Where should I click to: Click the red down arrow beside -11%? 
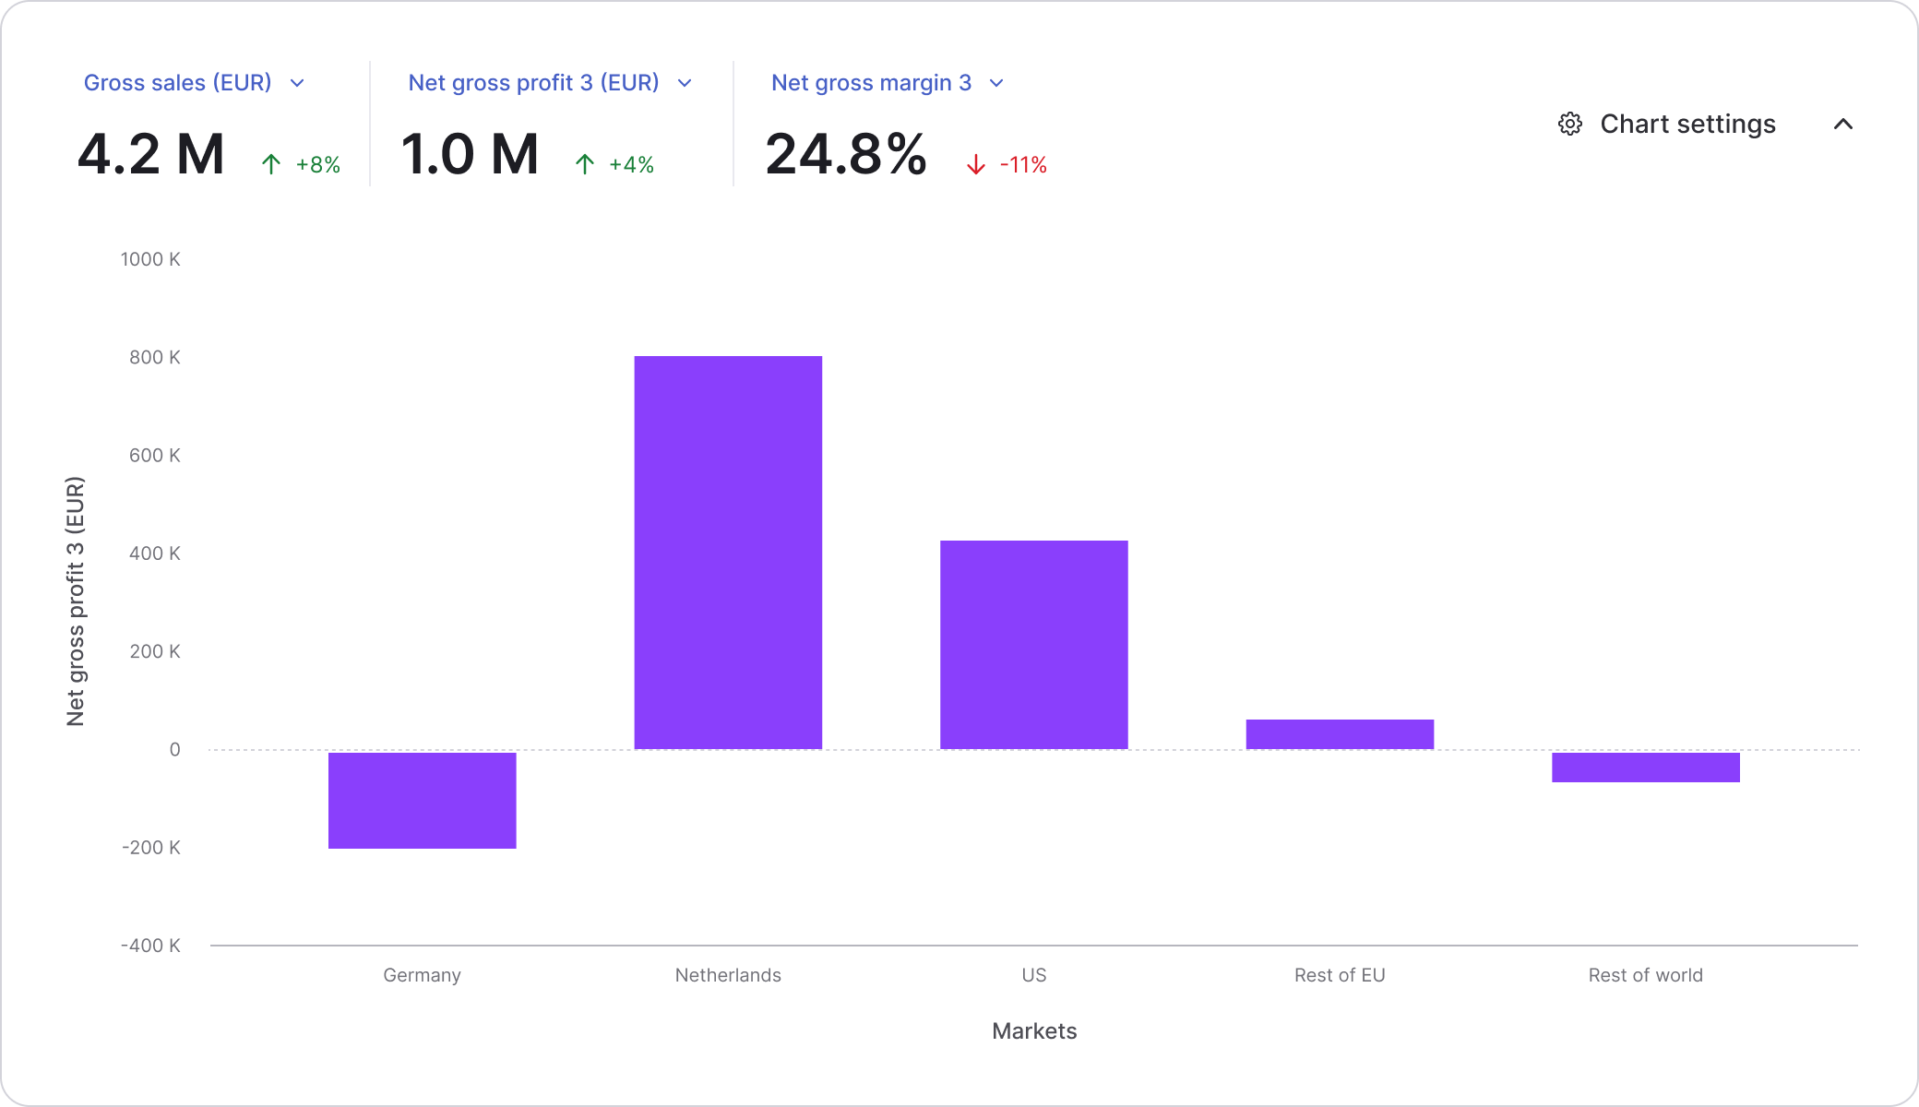(x=975, y=165)
